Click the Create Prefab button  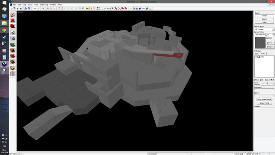pos(264,103)
